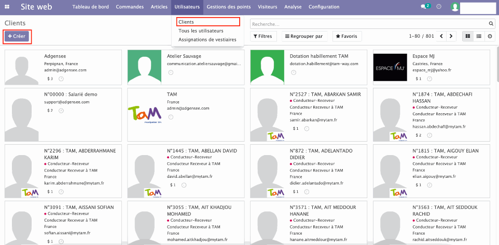Open the Visiteurs menu
The height and width of the screenshot is (245, 499).
click(268, 7)
